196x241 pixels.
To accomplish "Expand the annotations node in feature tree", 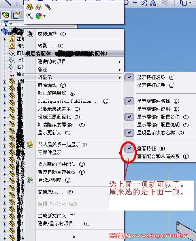I will (4, 39).
